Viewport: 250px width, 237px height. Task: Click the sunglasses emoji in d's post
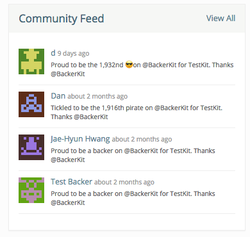(x=129, y=65)
